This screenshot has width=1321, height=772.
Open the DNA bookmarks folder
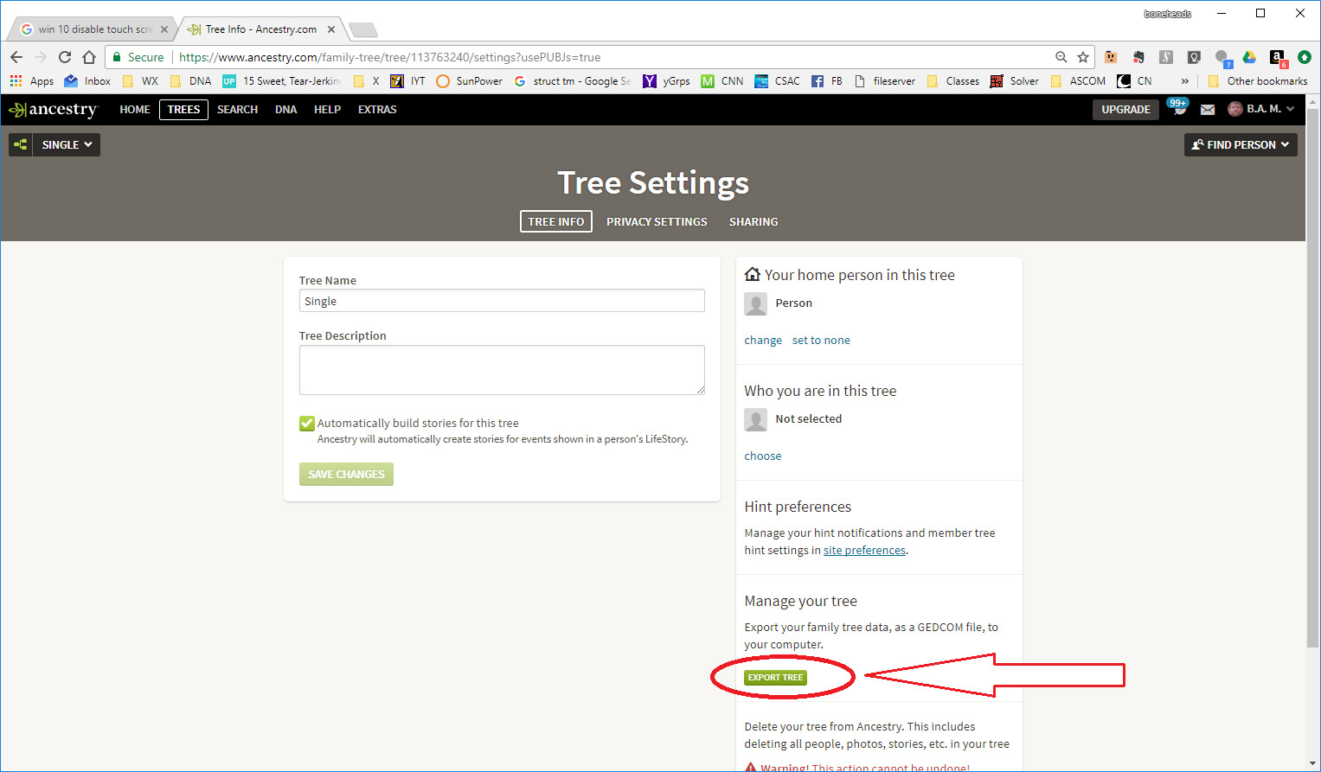[190, 81]
